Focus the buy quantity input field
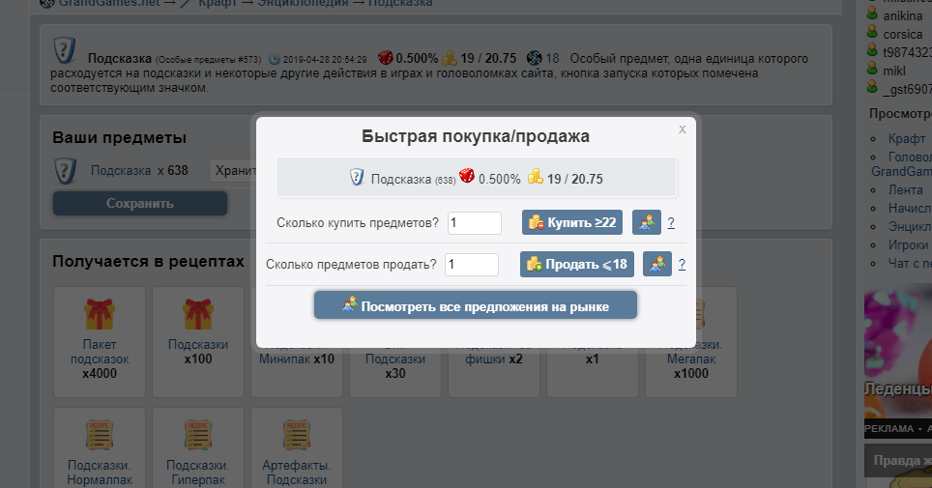This screenshot has height=488, width=932. 475,223
